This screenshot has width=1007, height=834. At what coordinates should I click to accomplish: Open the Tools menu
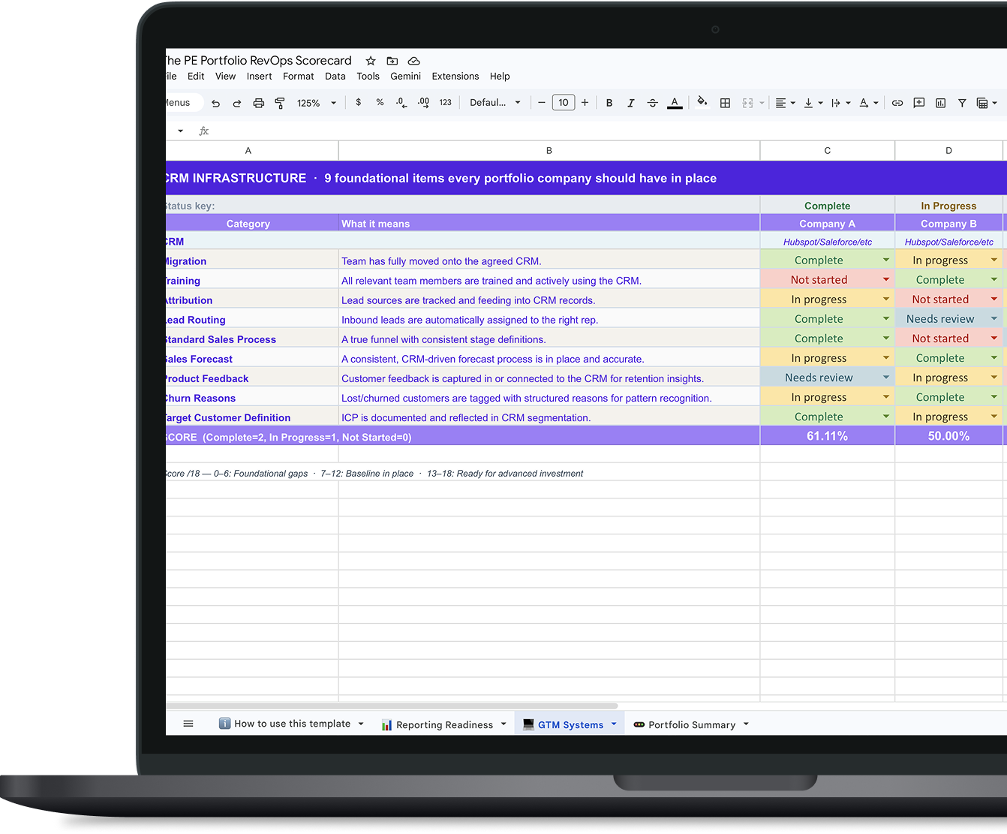click(x=368, y=77)
